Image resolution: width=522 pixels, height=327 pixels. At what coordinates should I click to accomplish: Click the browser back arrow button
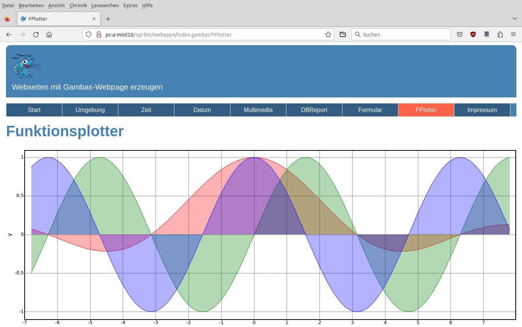[x=9, y=34]
